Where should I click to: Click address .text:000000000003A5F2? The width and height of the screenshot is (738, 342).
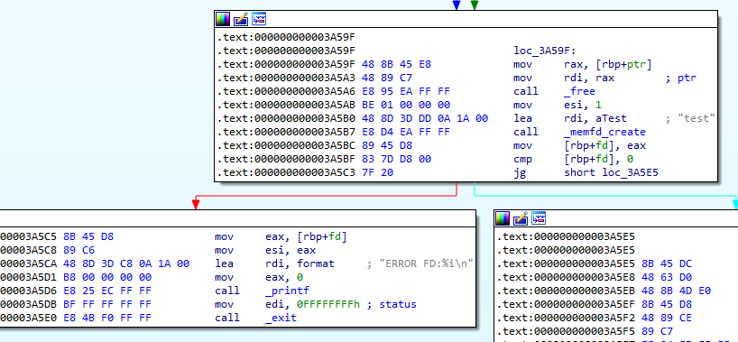click(567, 318)
